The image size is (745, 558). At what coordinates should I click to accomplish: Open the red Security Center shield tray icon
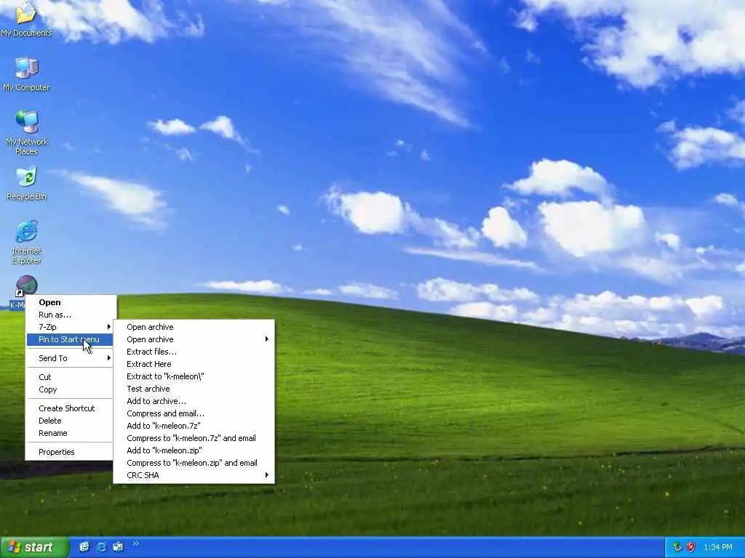(691, 547)
